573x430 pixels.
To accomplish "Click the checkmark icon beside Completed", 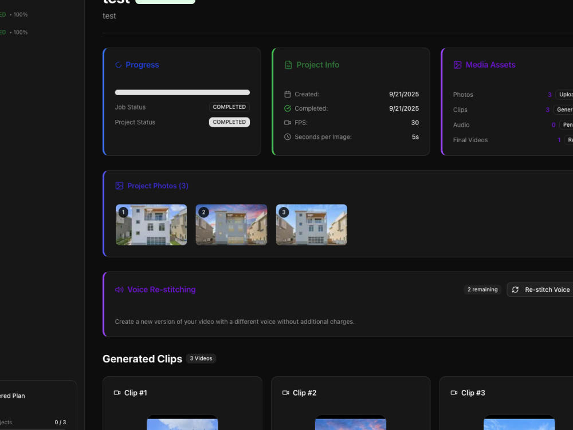I will 288,108.
